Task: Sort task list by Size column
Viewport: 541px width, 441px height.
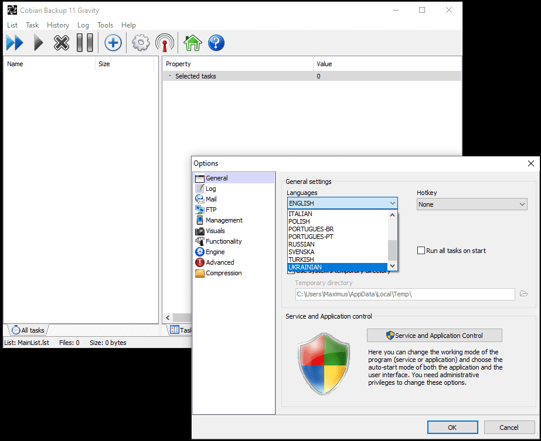Action: tap(125, 64)
